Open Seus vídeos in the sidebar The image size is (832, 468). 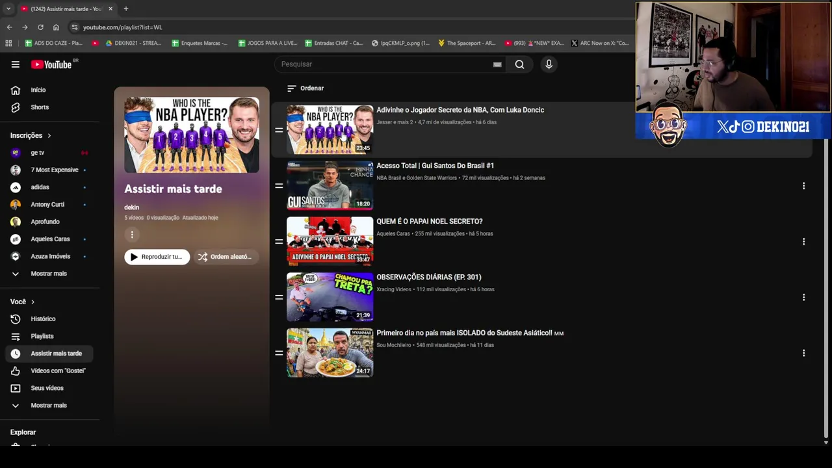click(x=49, y=388)
